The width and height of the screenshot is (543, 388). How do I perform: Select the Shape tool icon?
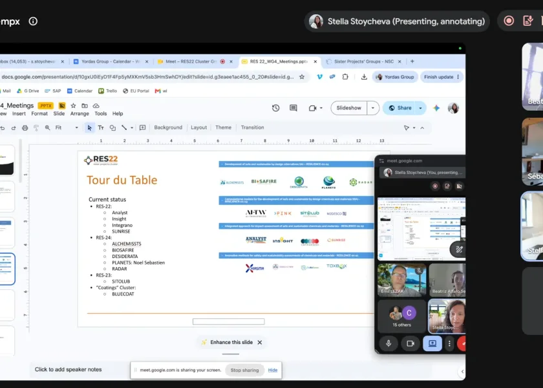tap(112, 128)
